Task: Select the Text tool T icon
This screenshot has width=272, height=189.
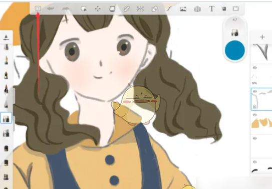Action: click(x=211, y=8)
